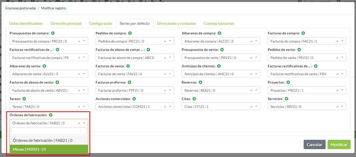The width and height of the screenshot is (356, 157).
Task: Select Órdenes de fabricación | FAB21 option
Action: click(49, 140)
